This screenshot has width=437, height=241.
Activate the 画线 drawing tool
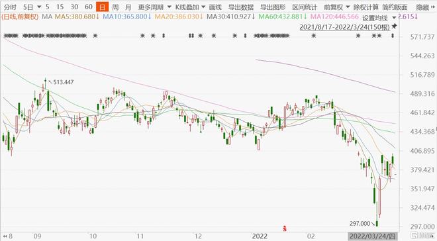coord(215,7)
